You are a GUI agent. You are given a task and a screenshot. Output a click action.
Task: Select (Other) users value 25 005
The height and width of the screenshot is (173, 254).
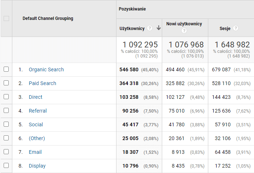(x=130, y=138)
